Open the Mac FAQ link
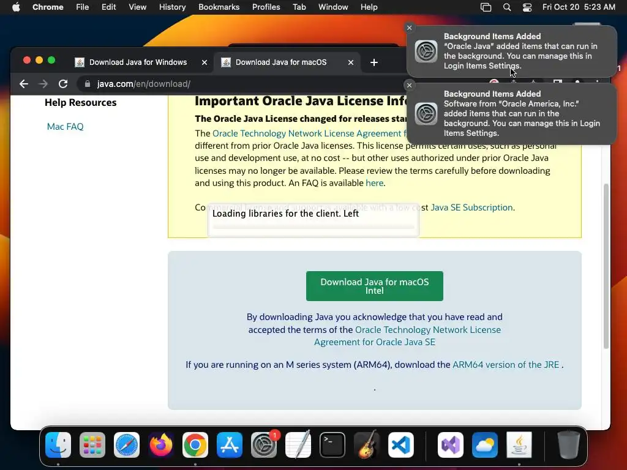This screenshot has width=627, height=470. coord(65,127)
